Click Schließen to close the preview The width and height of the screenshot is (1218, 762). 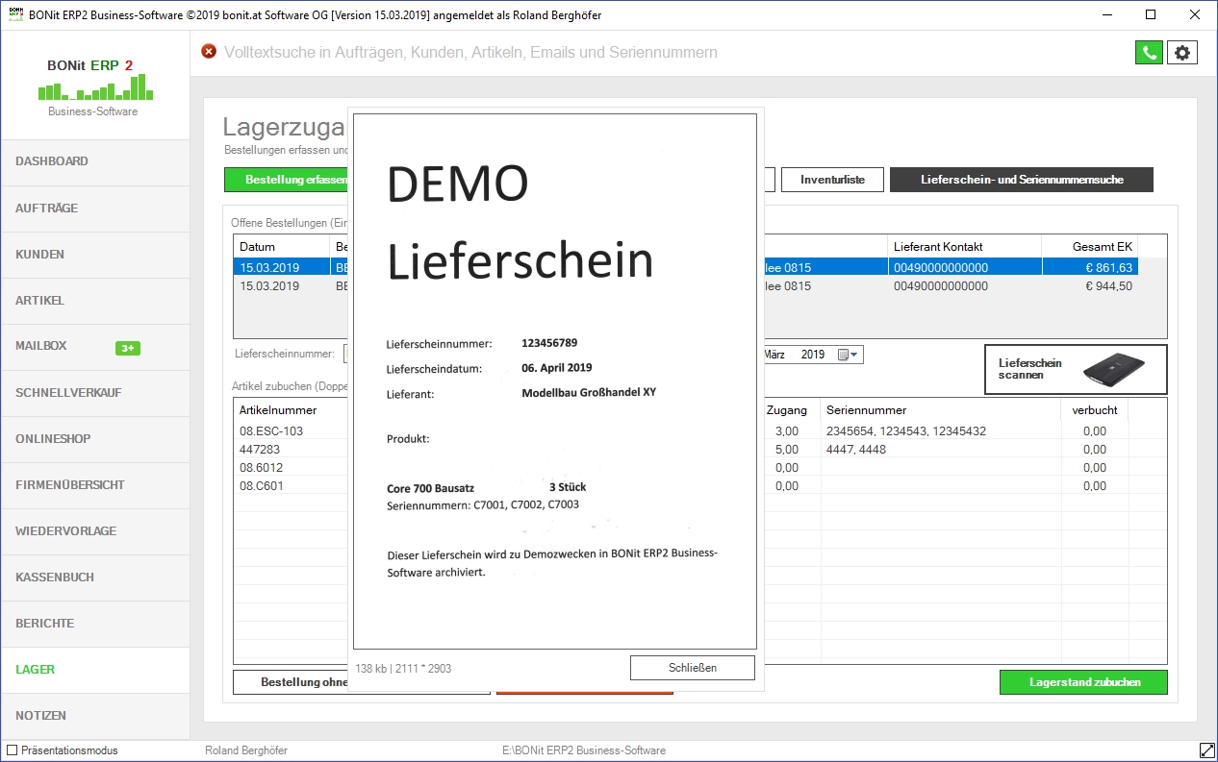pyautogui.click(x=693, y=668)
